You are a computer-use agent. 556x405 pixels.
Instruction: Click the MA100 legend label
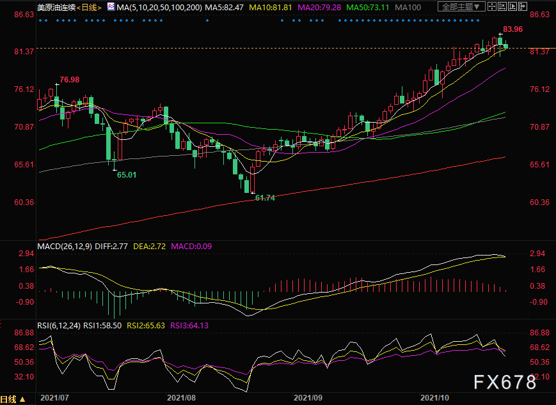coord(408,7)
